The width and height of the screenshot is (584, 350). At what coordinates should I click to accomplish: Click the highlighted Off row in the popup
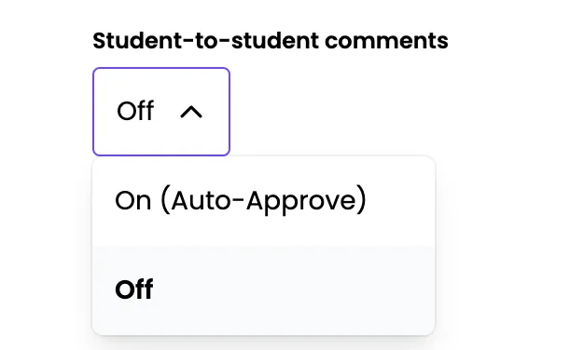tap(264, 290)
